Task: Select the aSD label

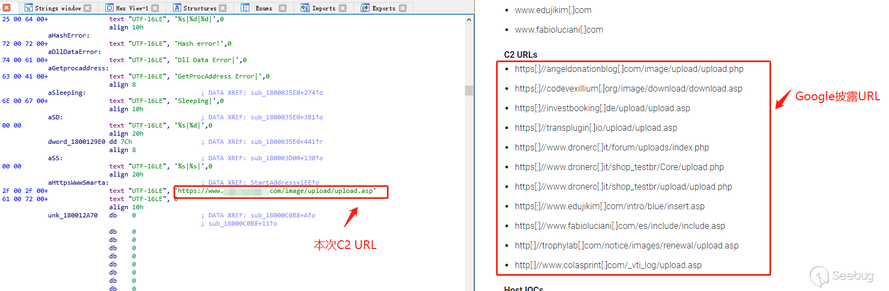Action: point(55,117)
